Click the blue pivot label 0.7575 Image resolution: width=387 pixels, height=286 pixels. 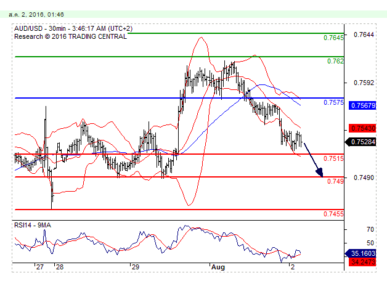(x=333, y=102)
